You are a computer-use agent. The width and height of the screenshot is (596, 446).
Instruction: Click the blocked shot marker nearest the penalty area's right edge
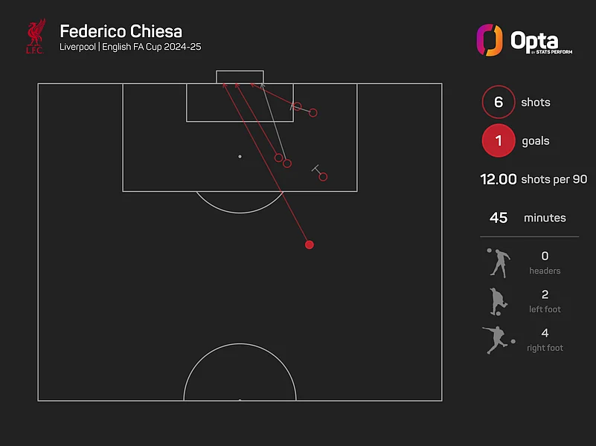323,176
